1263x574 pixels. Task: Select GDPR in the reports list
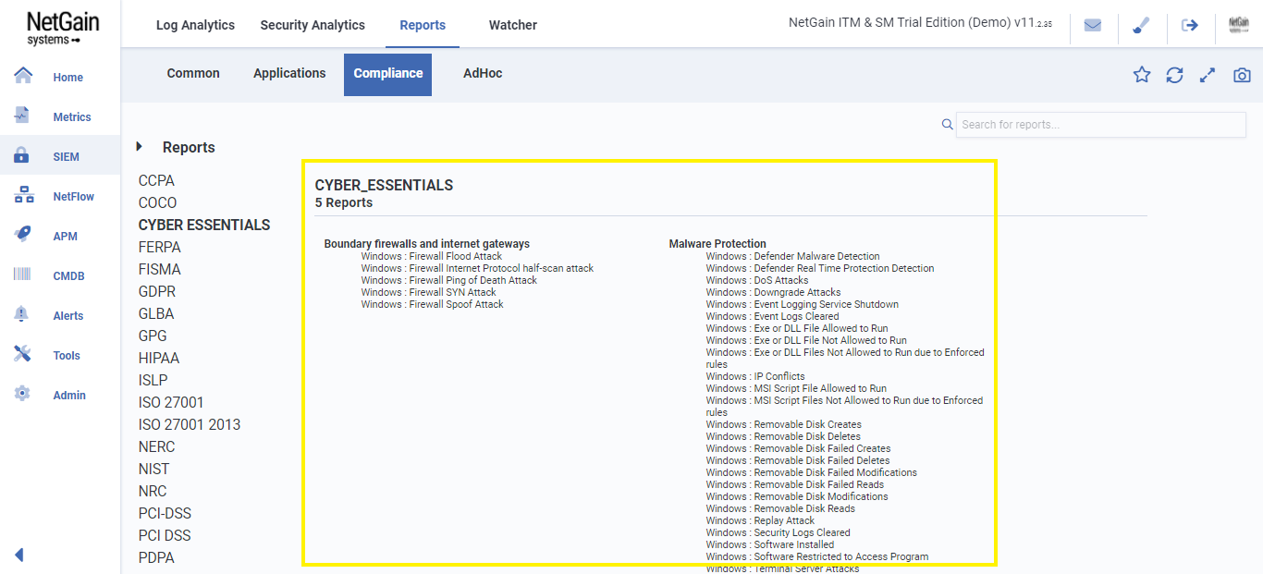click(157, 291)
